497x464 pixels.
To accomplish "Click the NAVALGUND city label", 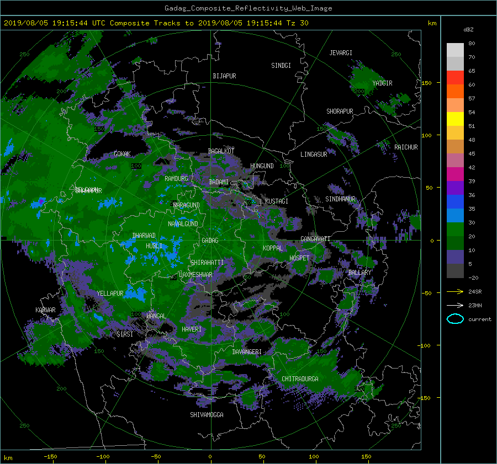I will point(183,224).
